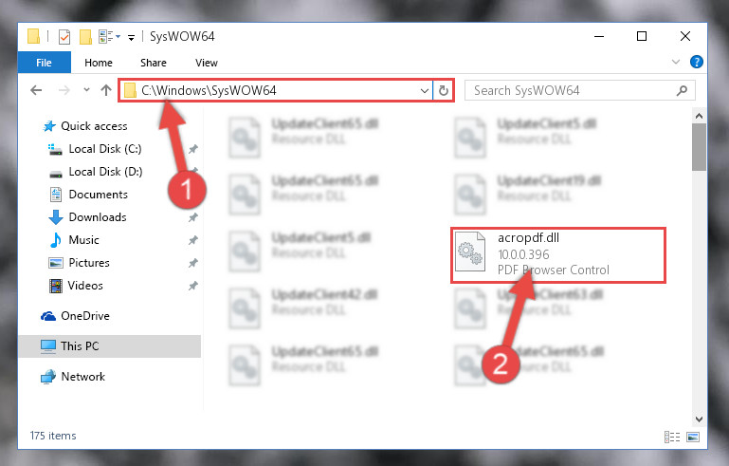Refresh the SysWOW64 folder view
This screenshot has width=729, height=466.
tap(444, 90)
